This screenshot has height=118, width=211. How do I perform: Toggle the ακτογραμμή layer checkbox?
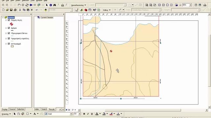pyautogui.click(x=9, y=44)
